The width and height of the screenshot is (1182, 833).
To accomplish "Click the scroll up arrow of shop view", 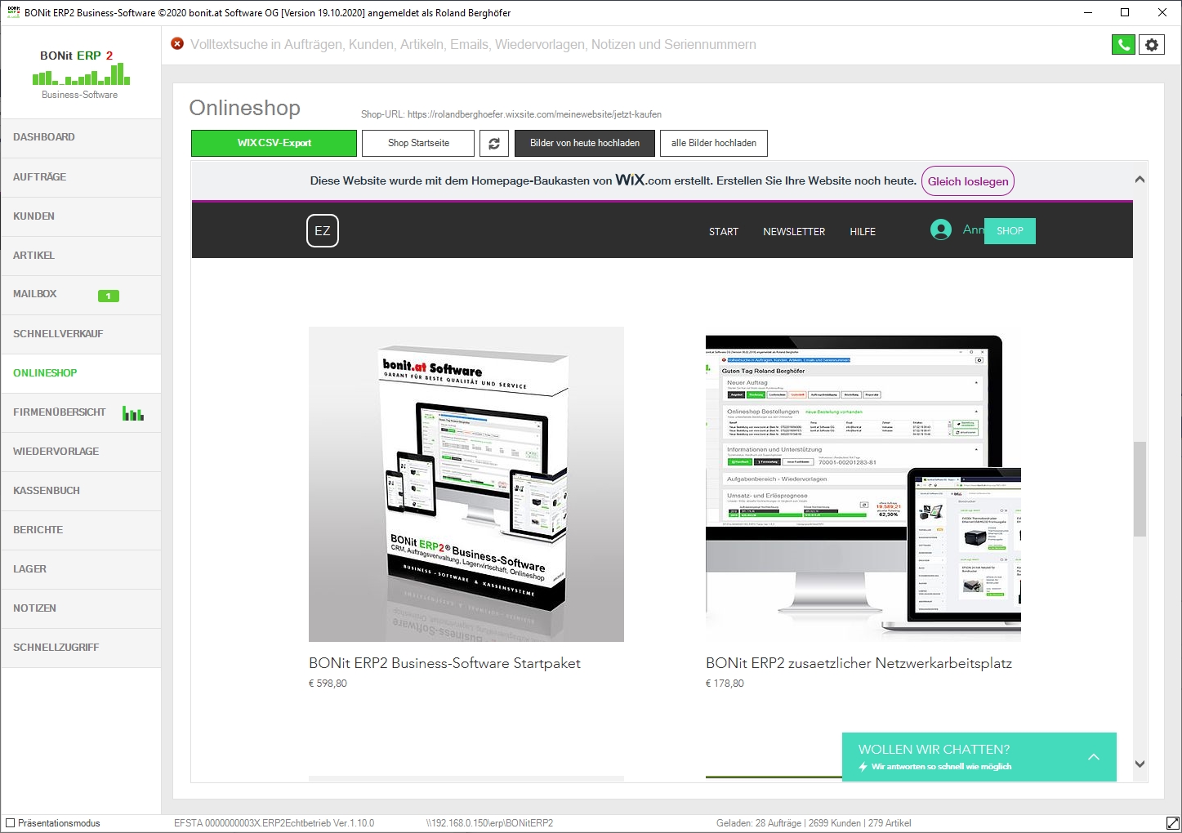I will click(1140, 179).
